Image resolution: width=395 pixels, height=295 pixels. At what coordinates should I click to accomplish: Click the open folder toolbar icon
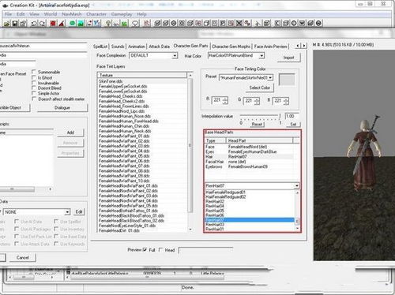click(7, 24)
